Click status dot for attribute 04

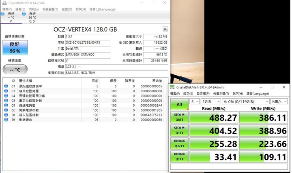6,96
